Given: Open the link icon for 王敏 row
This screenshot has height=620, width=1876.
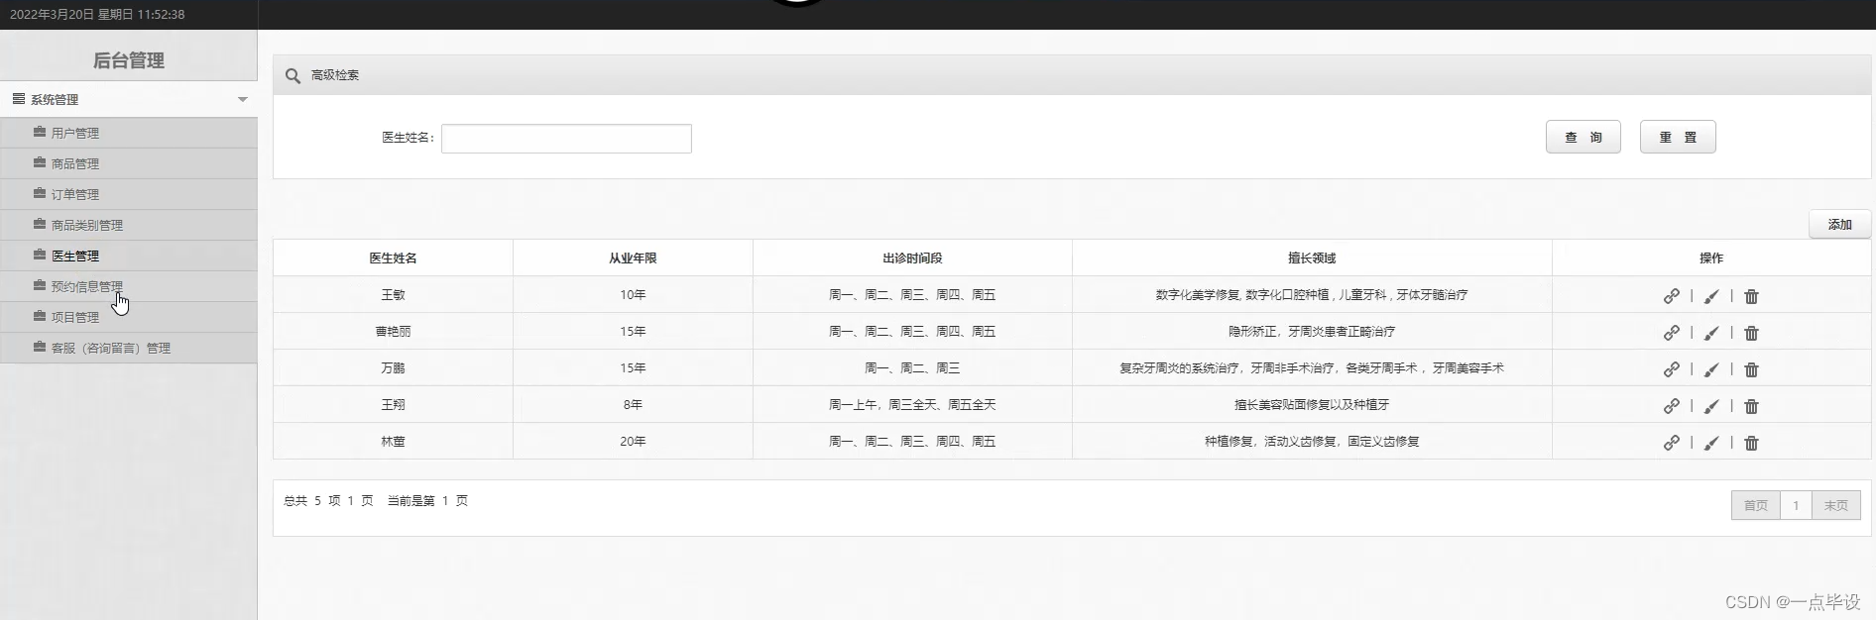Looking at the screenshot, I should click(1671, 296).
